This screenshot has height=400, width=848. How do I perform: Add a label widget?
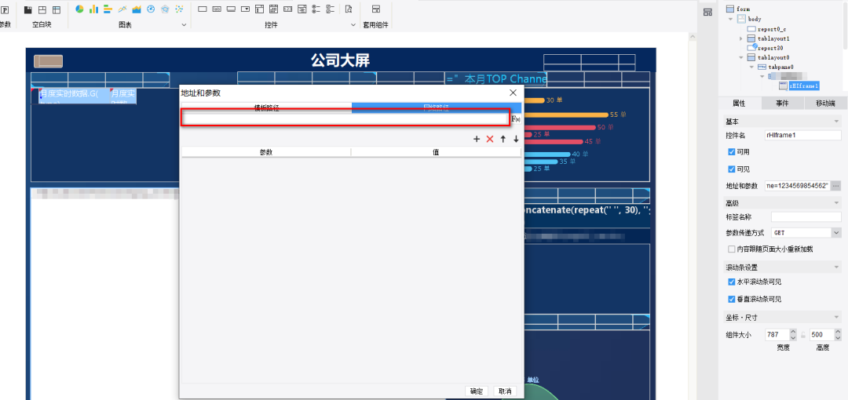click(x=217, y=9)
